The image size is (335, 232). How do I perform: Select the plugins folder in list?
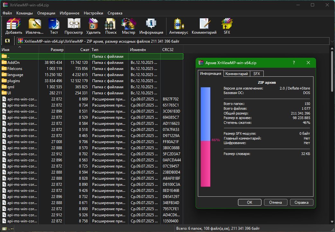point(13,81)
